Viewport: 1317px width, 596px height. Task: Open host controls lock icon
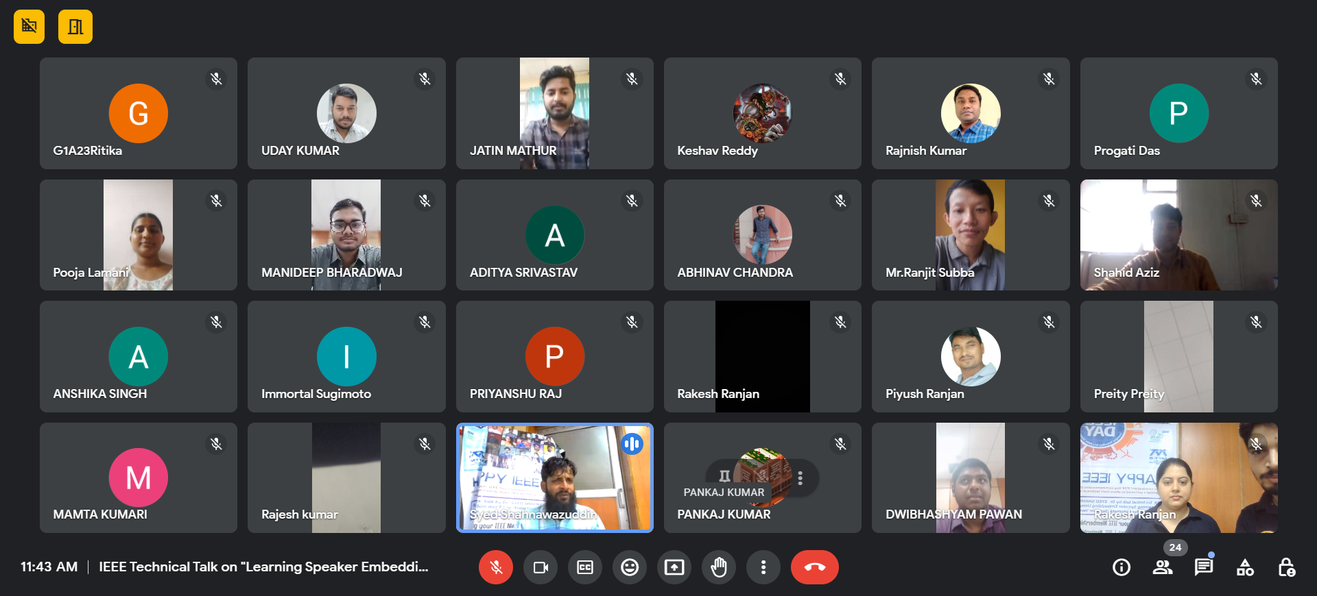click(x=1286, y=567)
